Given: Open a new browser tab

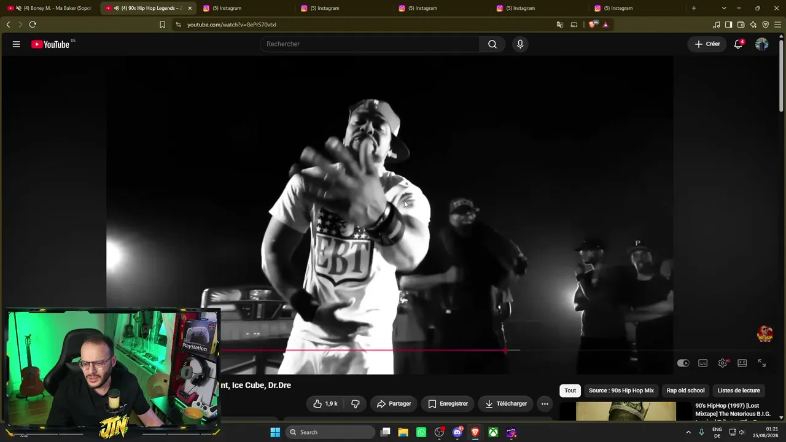Looking at the screenshot, I should pyautogui.click(x=694, y=8).
